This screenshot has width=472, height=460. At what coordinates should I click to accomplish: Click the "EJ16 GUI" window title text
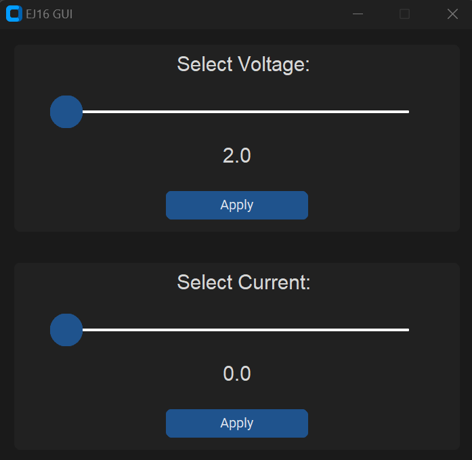49,14
